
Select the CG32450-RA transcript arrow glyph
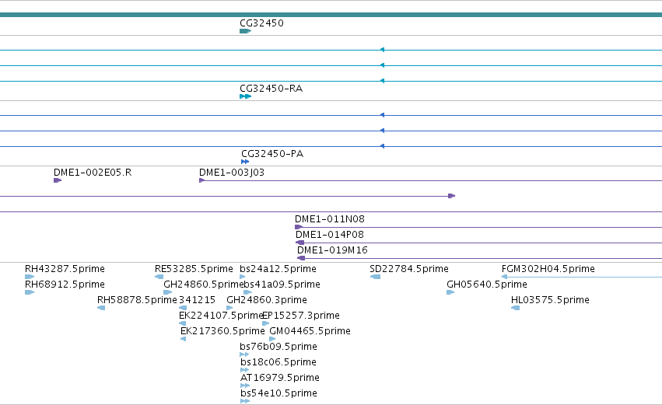pyautogui.click(x=245, y=96)
